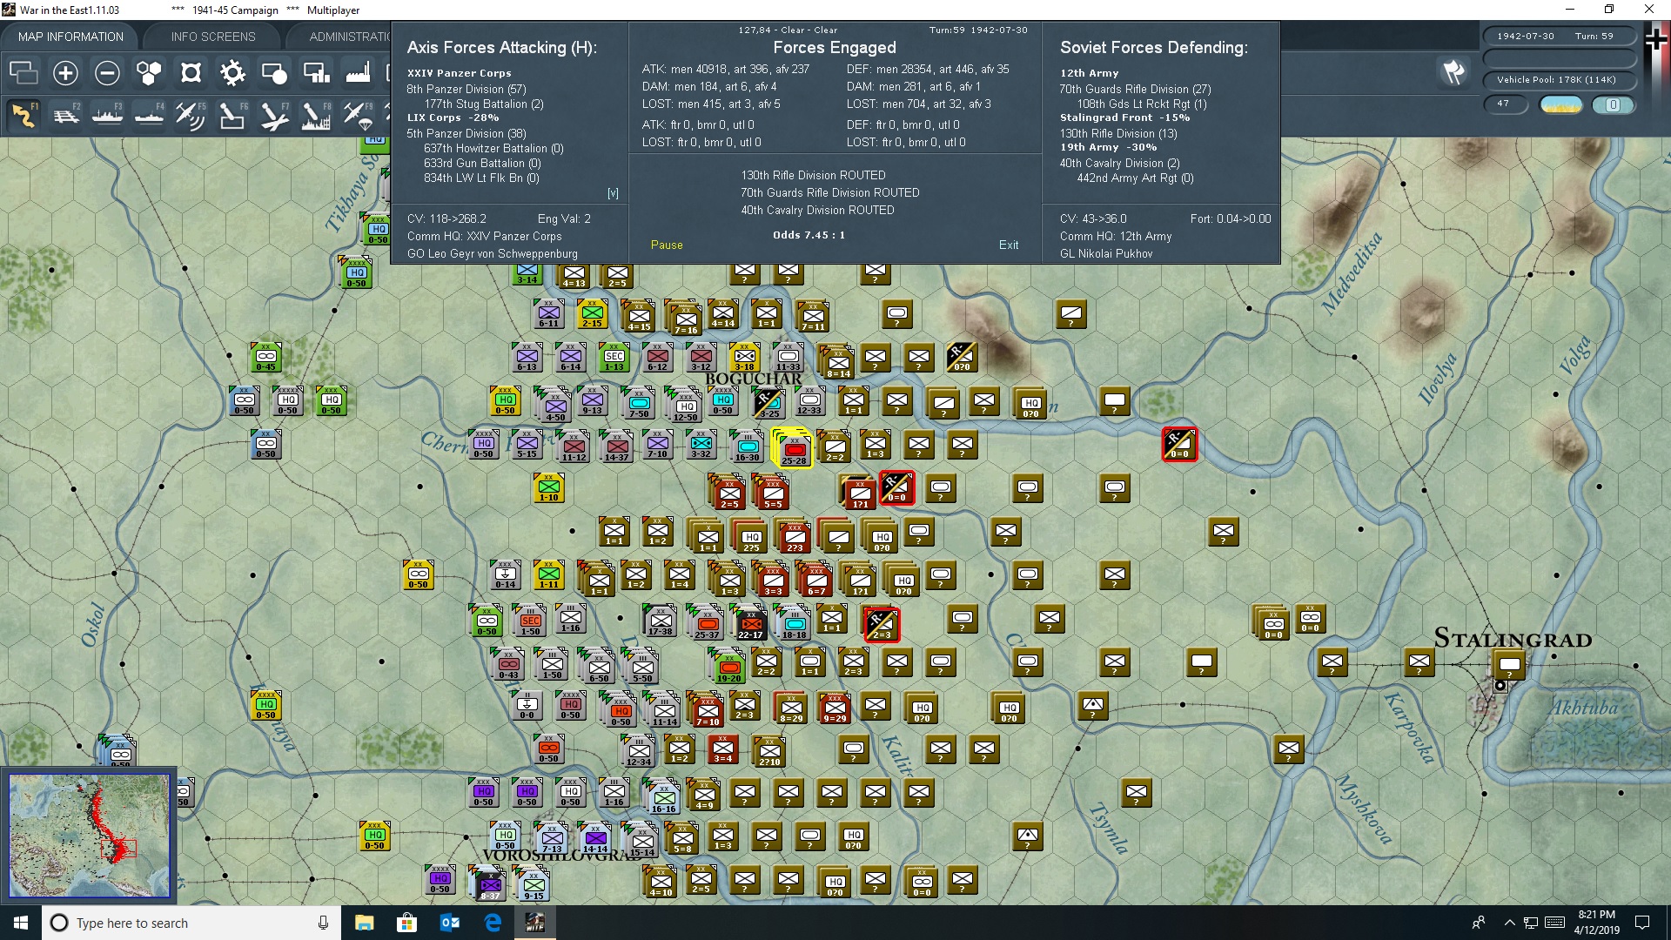Select F6 bomb unit mode
This screenshot has height=940, width=1671.
232,115
